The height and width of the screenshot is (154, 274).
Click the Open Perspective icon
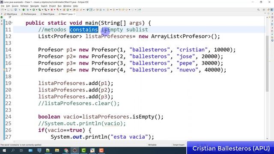coord(264,10)
